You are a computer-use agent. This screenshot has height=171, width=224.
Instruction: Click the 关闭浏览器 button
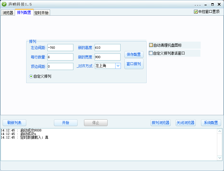[x=186, y=123]
